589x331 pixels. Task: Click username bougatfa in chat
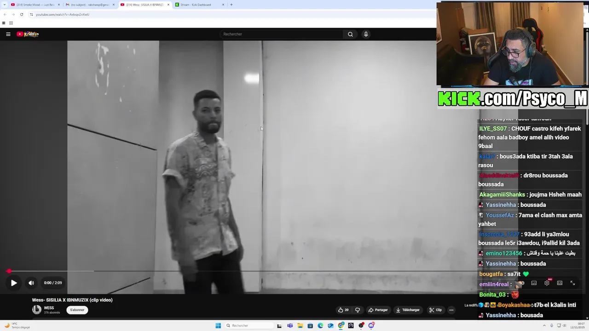491,274
